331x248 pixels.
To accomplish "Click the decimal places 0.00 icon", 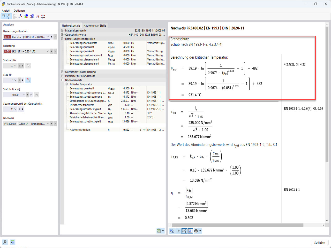I will click(x=12, y=242).
